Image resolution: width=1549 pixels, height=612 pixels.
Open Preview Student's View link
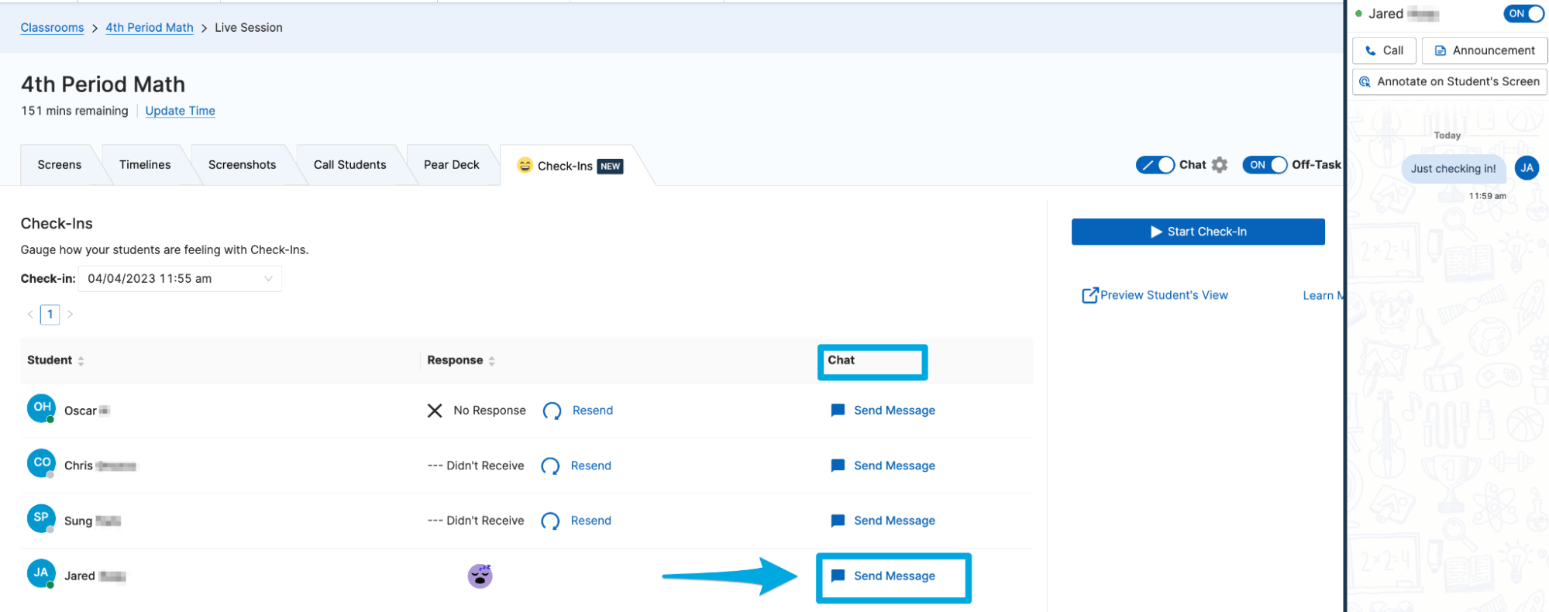(x=1164, y=295)
